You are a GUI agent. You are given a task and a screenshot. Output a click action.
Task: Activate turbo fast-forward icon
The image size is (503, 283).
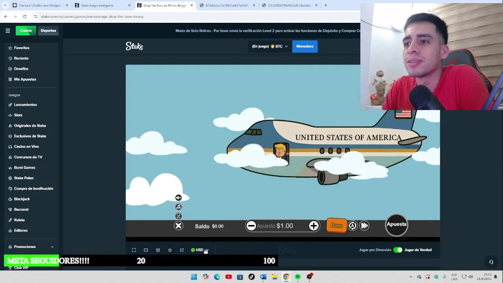pos(364,226)
